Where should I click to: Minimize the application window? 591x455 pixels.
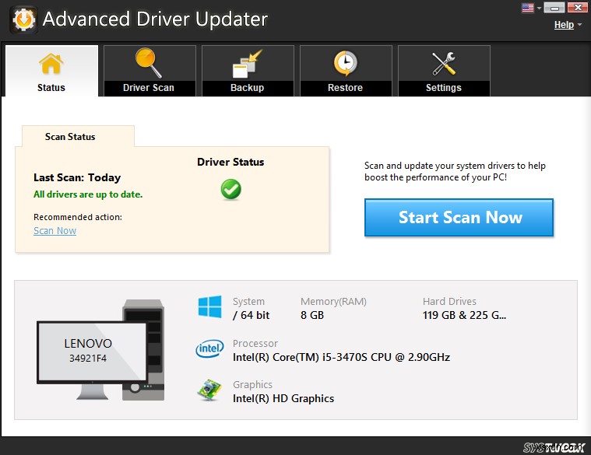pos(554,8)
